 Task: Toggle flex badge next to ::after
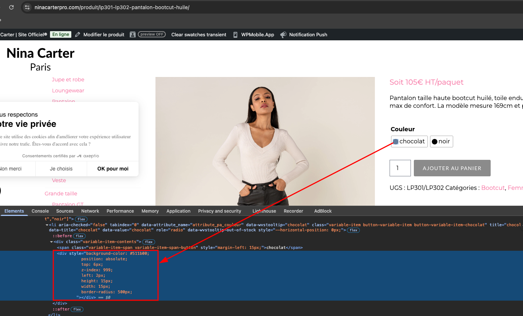pyautogui.click(x=77, y=309)
